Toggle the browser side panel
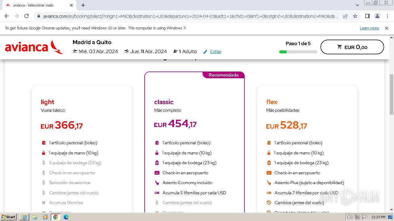The width and height of the screenshot is (394, 221). coord(367,16)
